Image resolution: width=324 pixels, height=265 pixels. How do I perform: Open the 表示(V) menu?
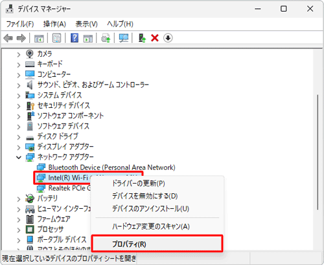[86, 24]
